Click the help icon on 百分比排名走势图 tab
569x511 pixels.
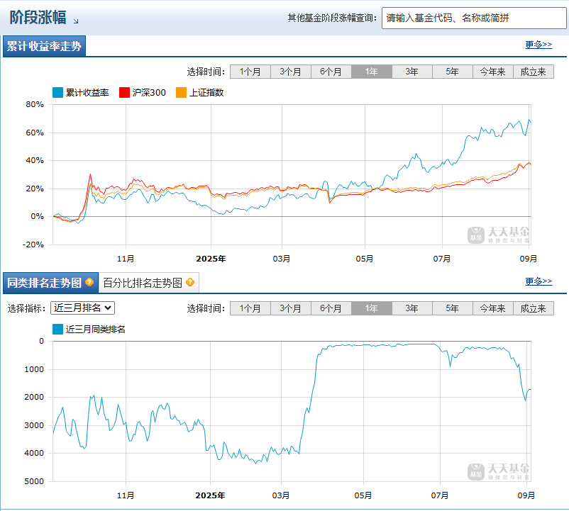tap(190, 282)
